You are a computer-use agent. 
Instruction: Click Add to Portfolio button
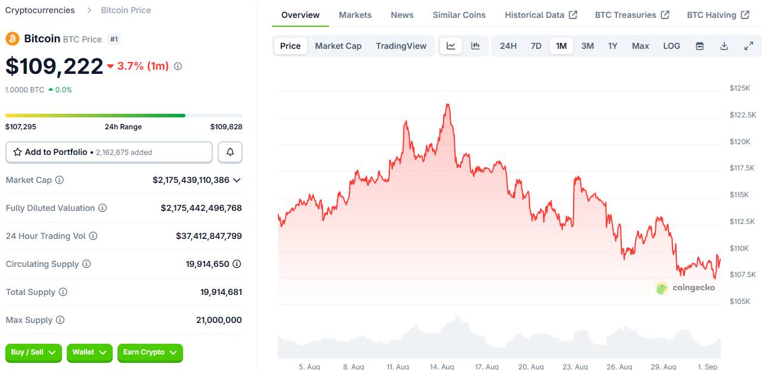tap(109, 153)
